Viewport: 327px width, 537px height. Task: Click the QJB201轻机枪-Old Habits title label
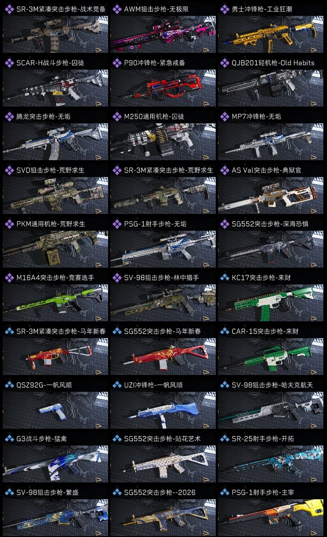[273, 63]
